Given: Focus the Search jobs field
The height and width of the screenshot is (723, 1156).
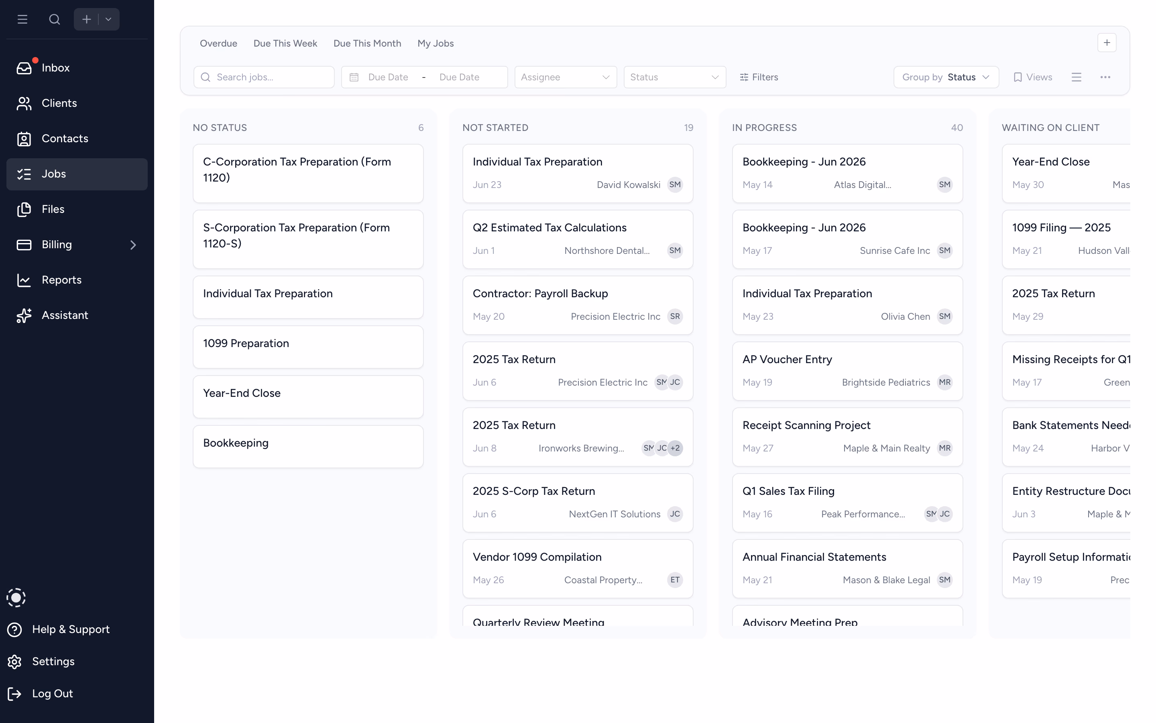Looking at the screenshot, I should (264, 77).
